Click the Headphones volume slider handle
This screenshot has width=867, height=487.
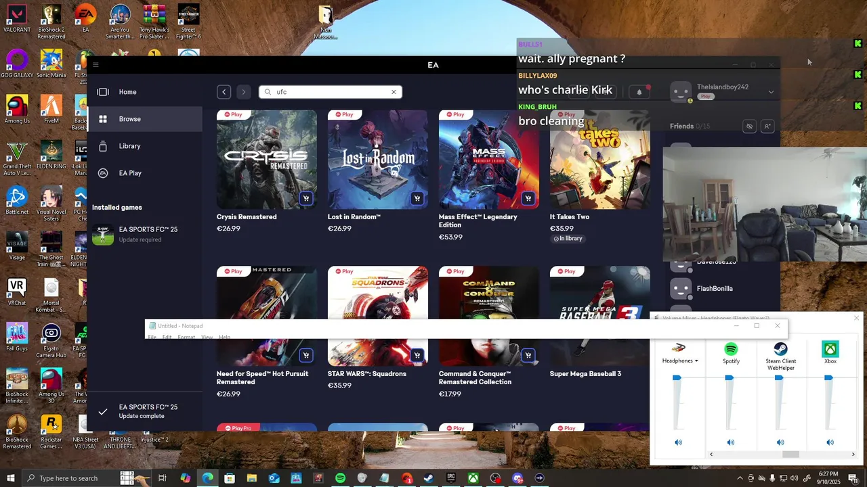677,378
